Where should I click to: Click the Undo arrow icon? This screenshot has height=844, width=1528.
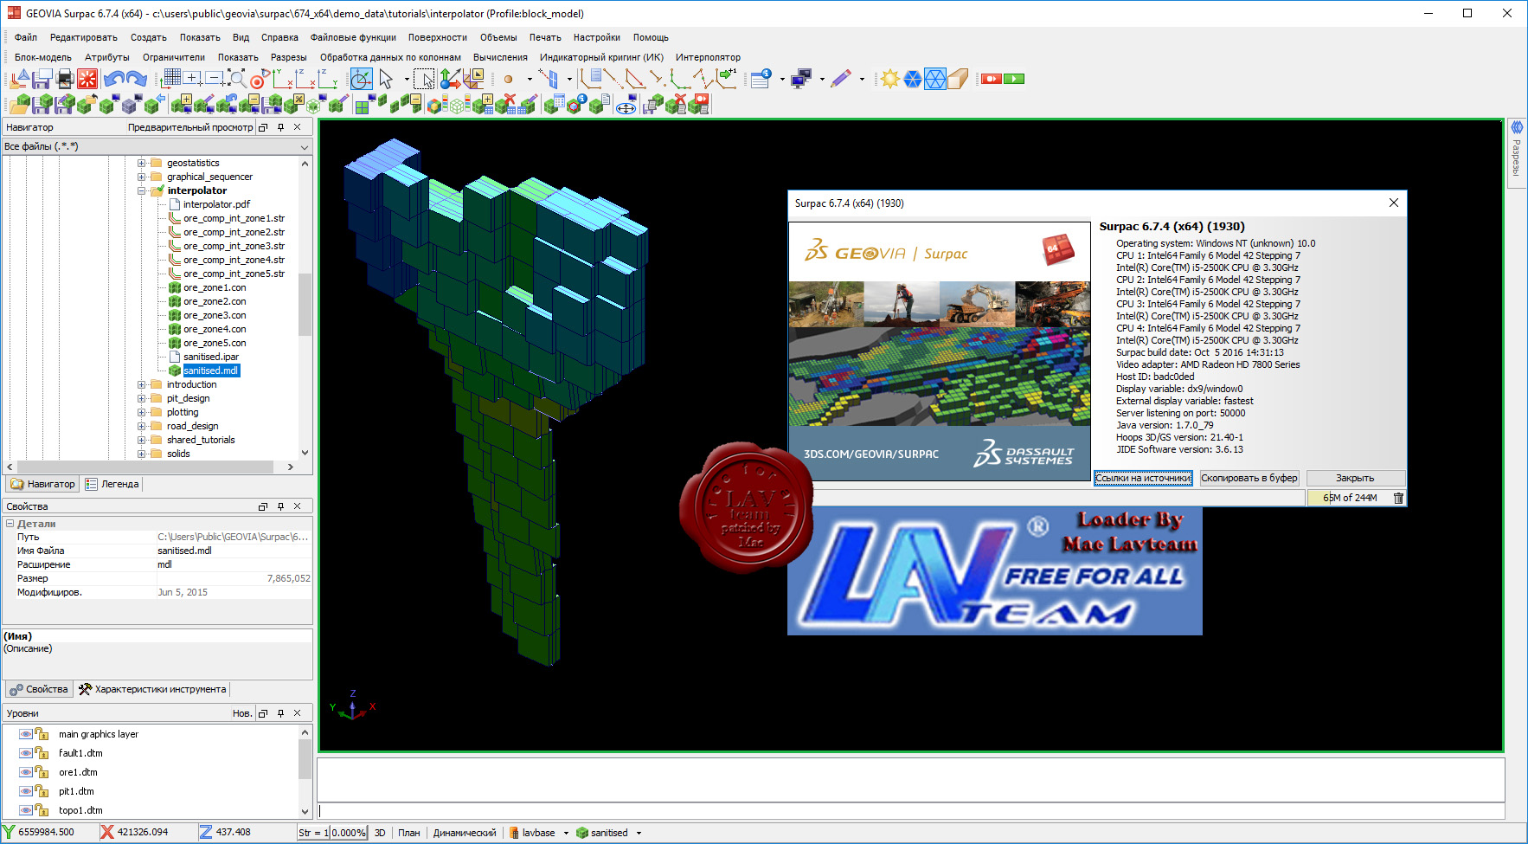coord(113,80)
